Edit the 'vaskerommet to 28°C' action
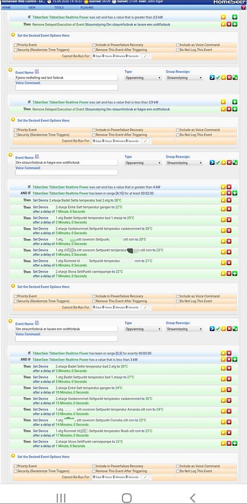 coord(223,231)
